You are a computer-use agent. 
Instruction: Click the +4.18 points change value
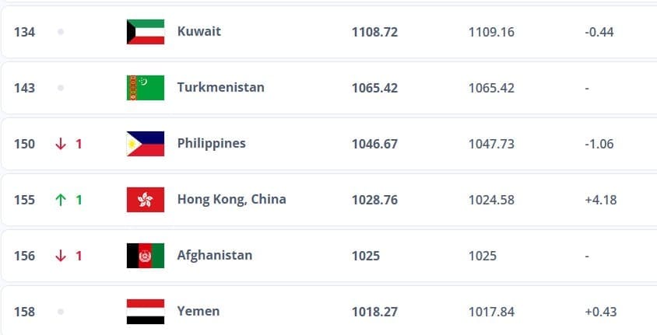[601, 200]
